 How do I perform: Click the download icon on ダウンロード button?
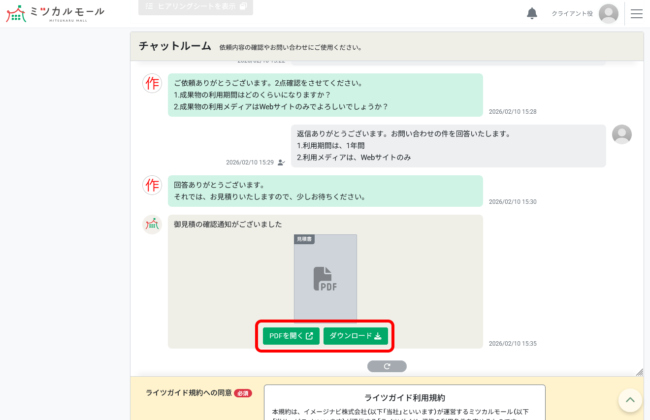[x=378, y=336]
